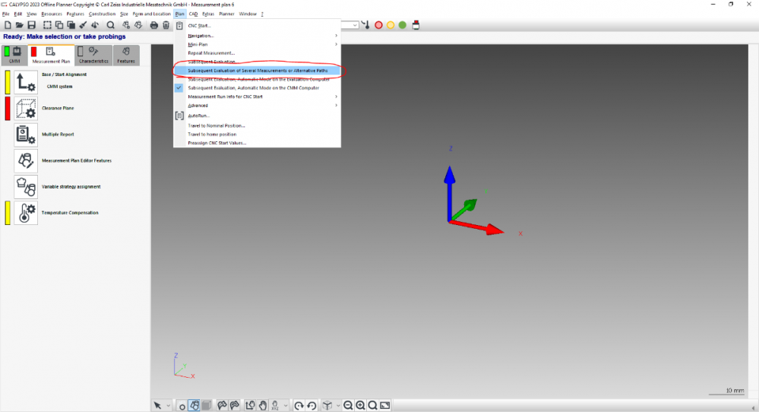Viewport: 759px width, 412px height.
Task: Click the red traffic light button
Action: click(x=378, y=25)
